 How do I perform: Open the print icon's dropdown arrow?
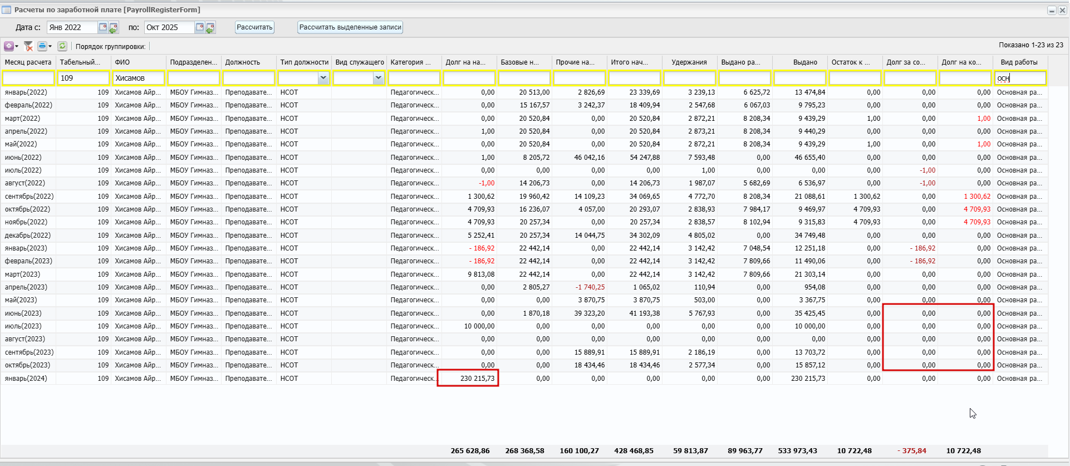coord(50,46)
